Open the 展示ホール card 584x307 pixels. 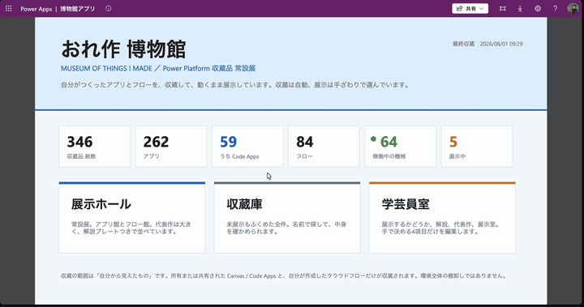coord(132,217)
